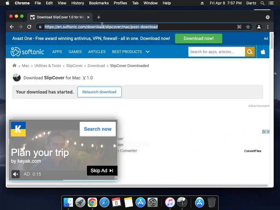Open Notification Center list icon
Viewport: 280px width, 210px height.
[x=271, y=3]
